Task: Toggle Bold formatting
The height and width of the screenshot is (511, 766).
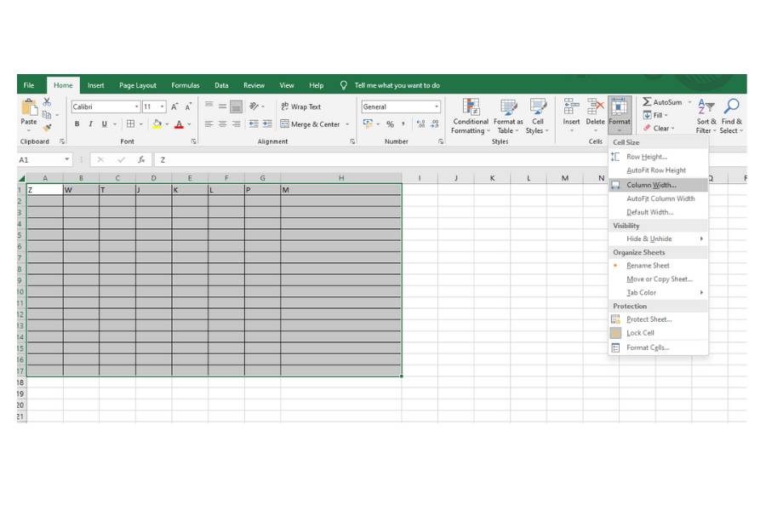Action: pos(77,124)
